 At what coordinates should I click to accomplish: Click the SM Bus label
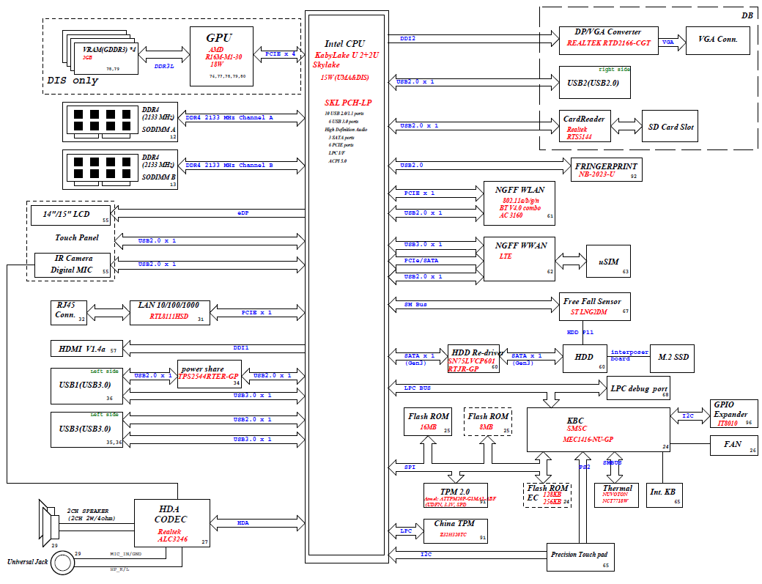415,305
